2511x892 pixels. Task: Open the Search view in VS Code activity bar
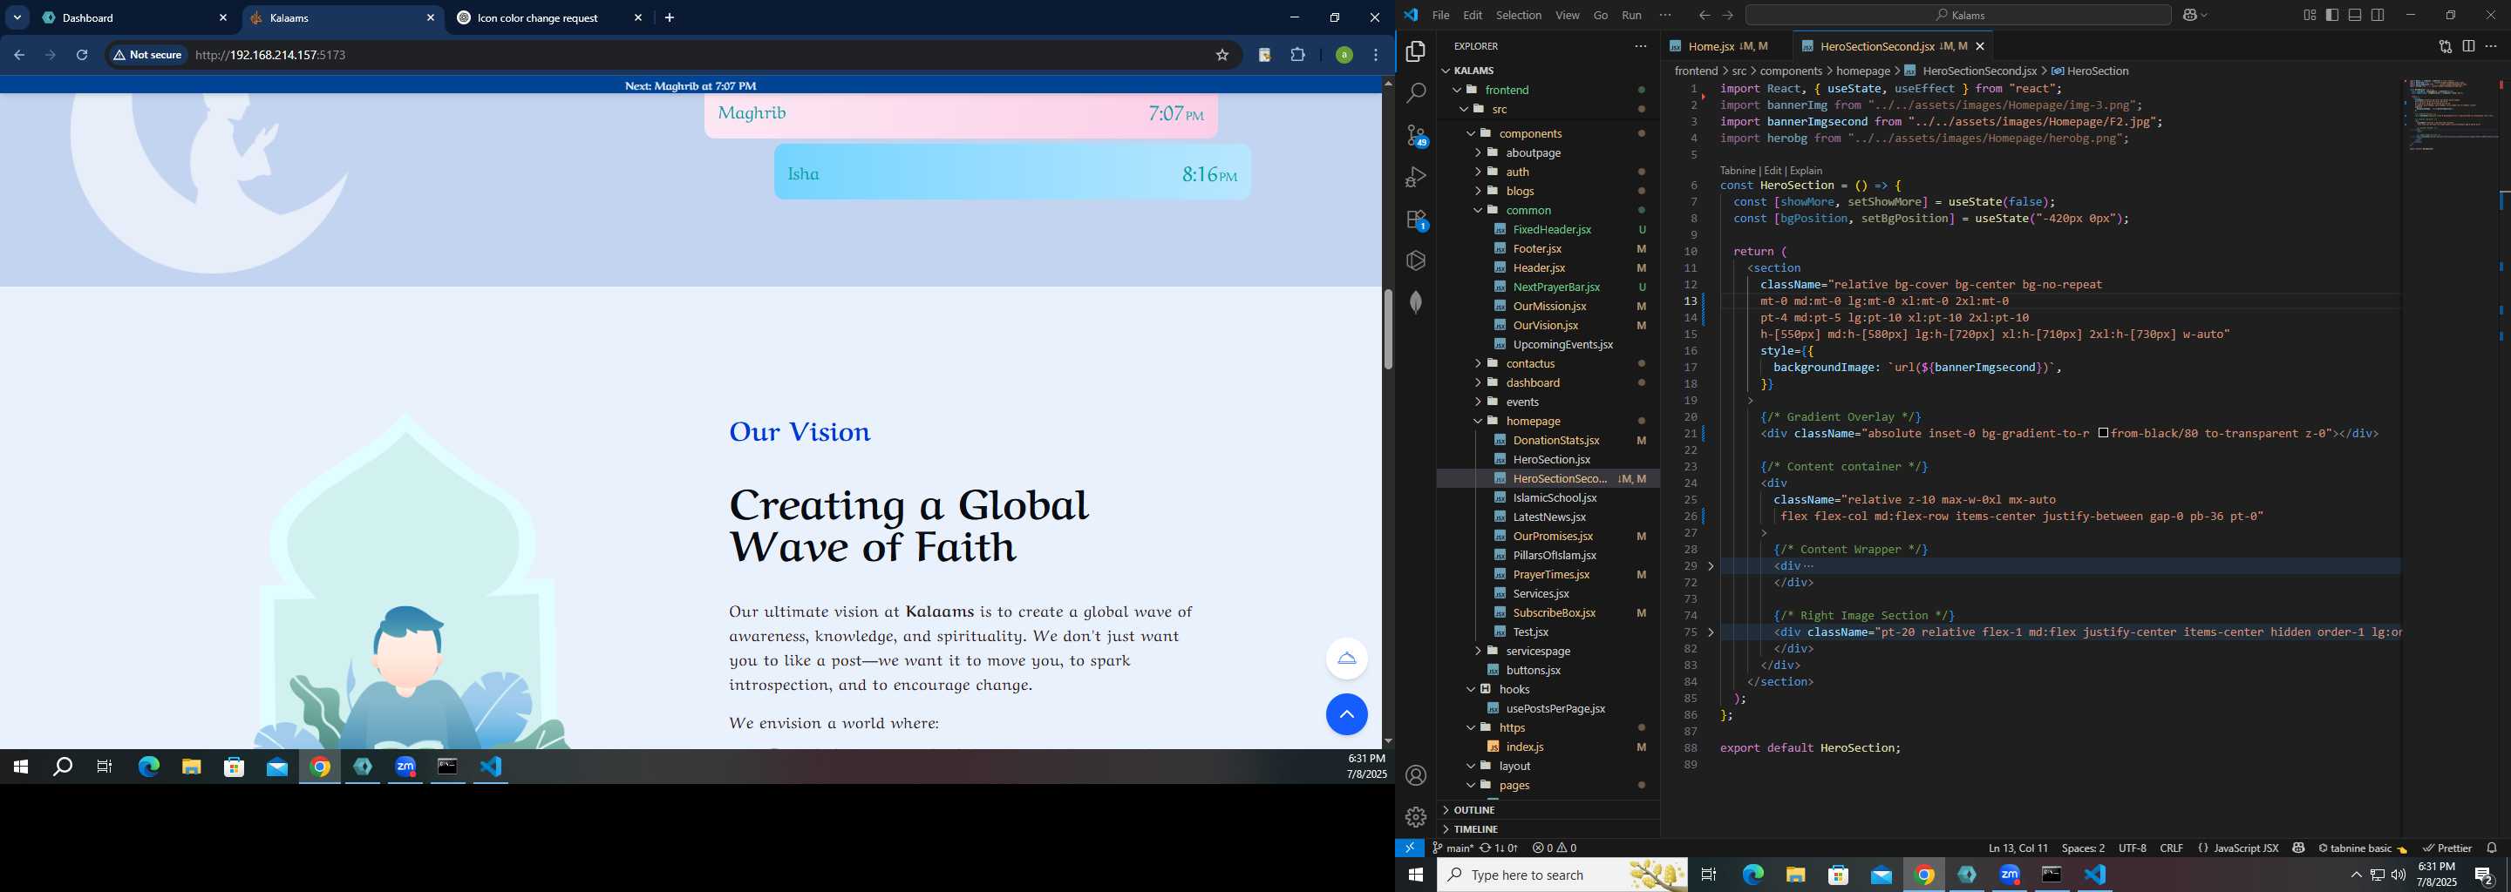click(1415, 93)
